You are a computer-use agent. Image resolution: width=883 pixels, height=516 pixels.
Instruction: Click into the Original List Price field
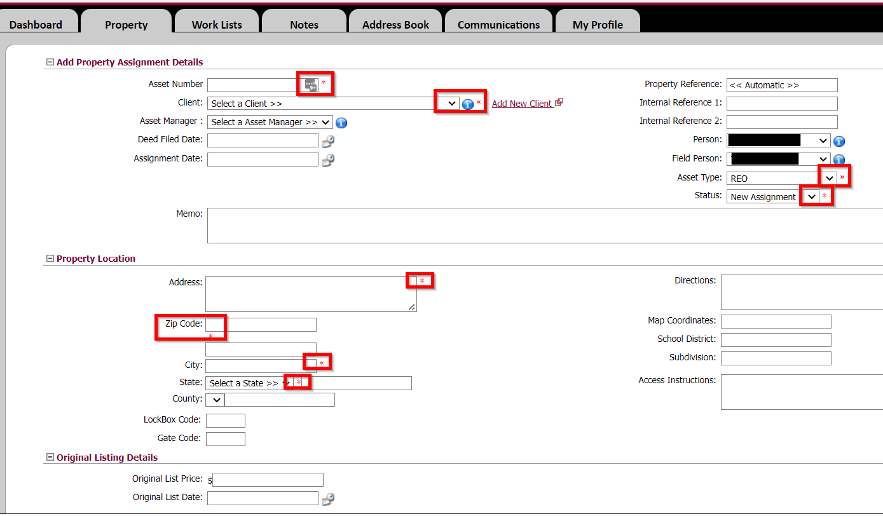click(268, 480)
